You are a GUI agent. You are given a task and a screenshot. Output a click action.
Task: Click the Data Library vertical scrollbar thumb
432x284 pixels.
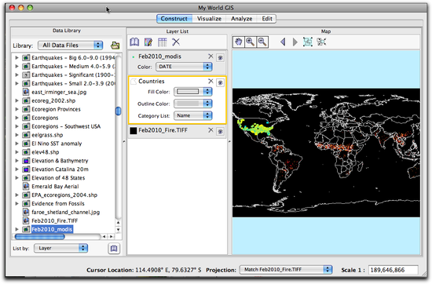coord(118,111)
